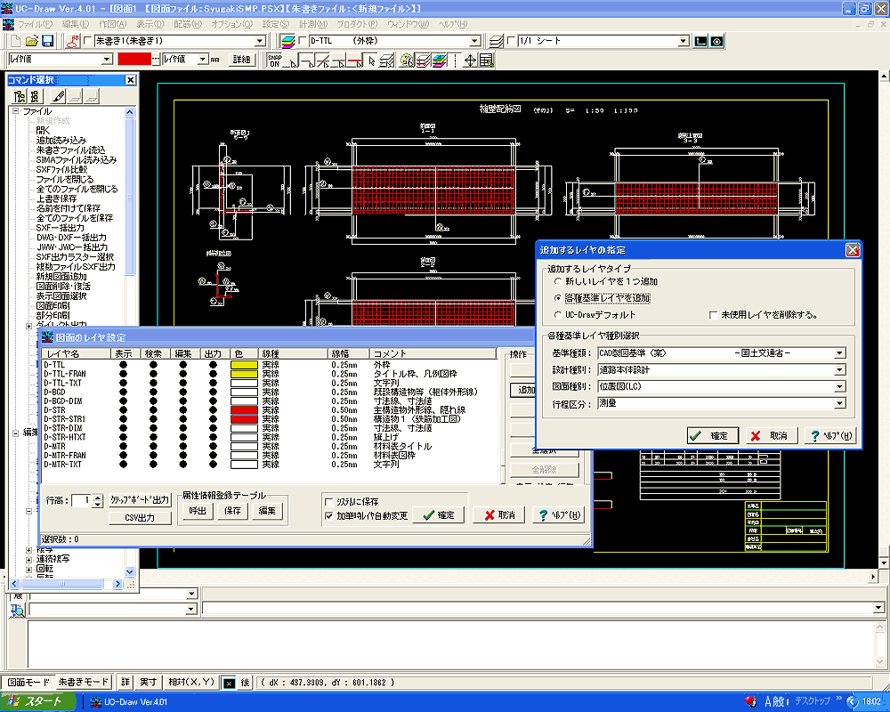Open the 図面種別 dropdown showing 位置図(LC)

click(839, 387)
